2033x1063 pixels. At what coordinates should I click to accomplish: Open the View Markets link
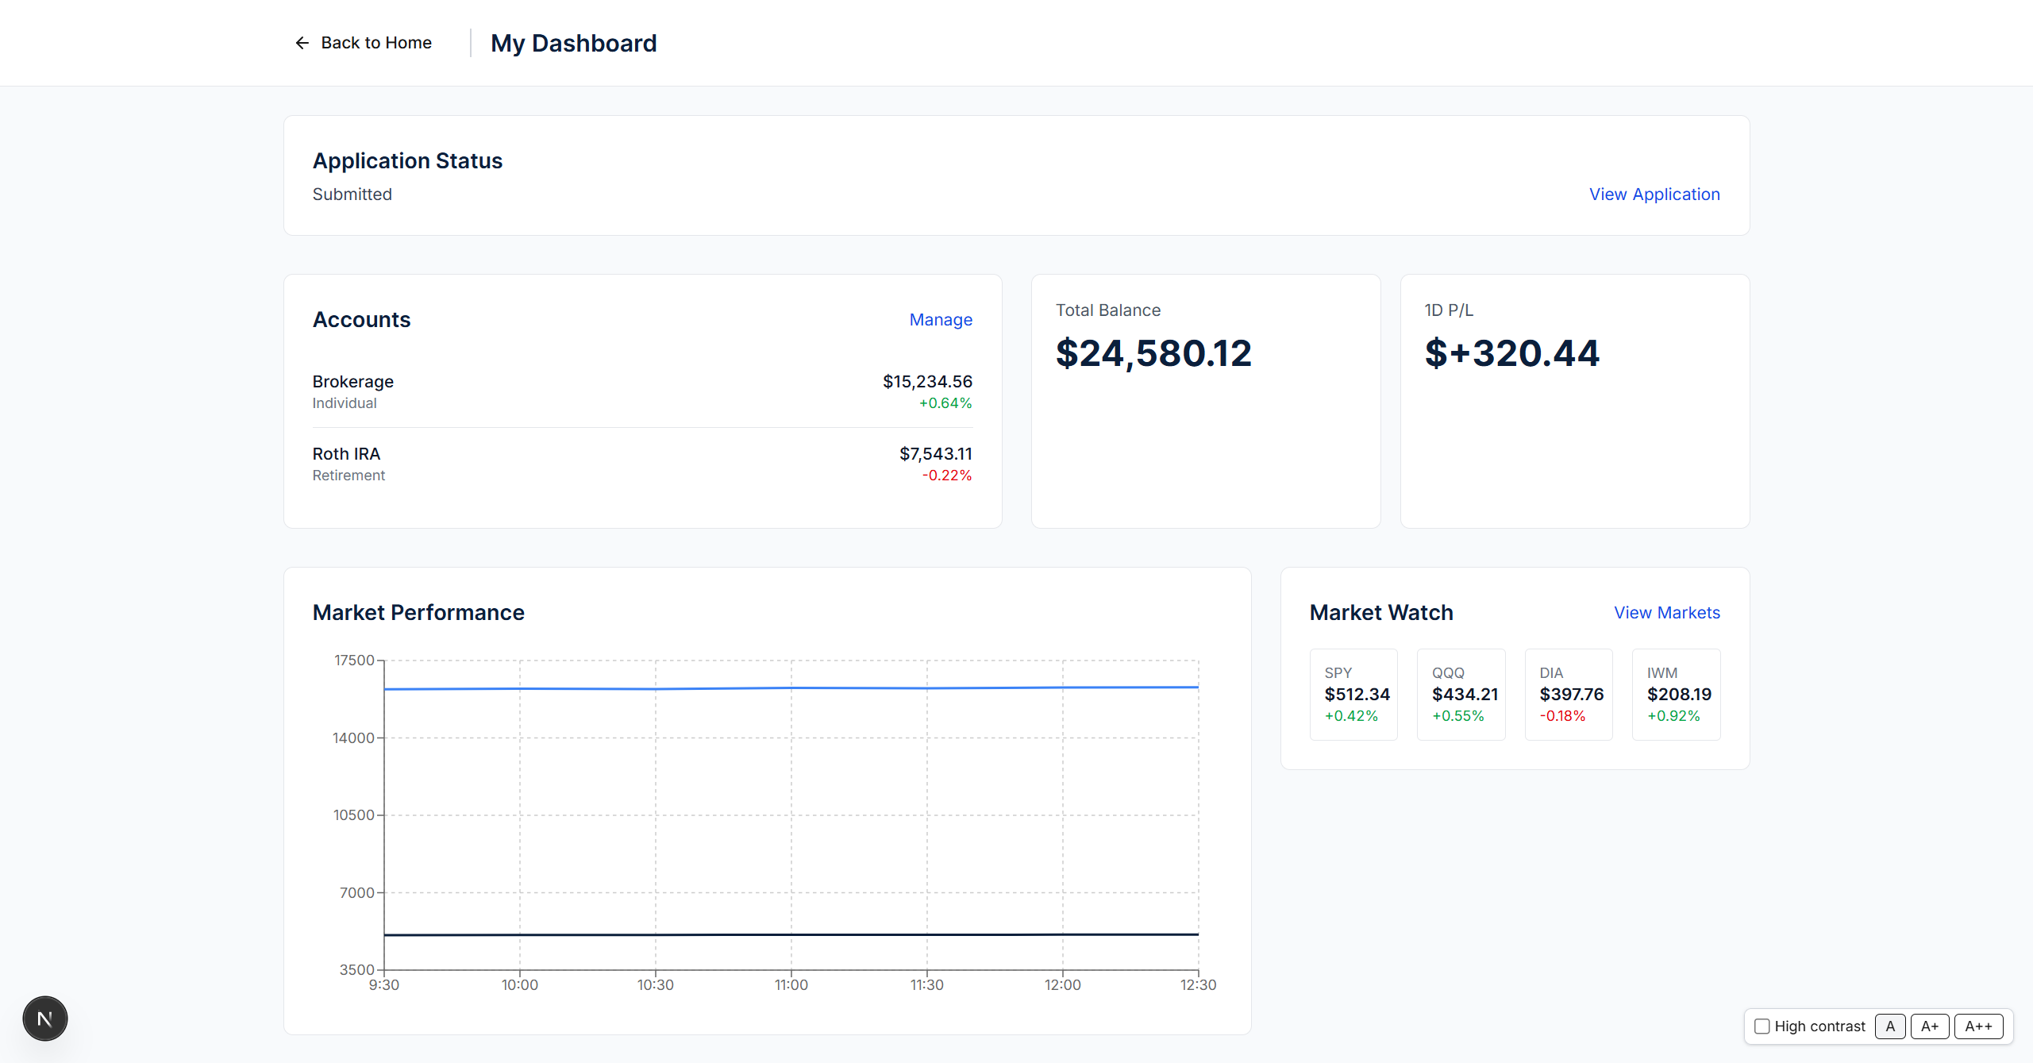click(1666, 612)
